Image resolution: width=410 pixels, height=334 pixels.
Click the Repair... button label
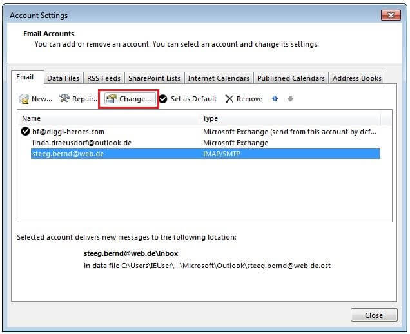[x=84, y=99]
